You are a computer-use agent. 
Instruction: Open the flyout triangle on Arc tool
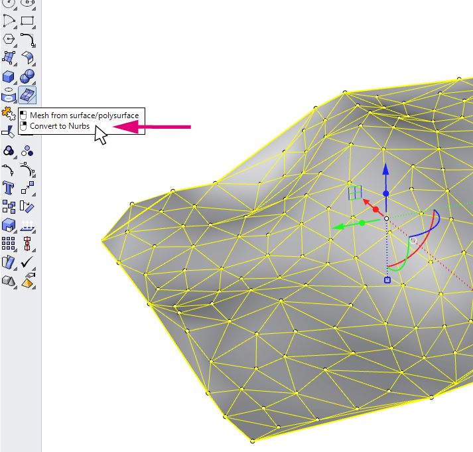point(15,27)
